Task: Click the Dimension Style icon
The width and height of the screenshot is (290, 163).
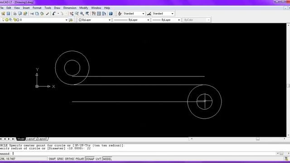Action: (149, 14)
